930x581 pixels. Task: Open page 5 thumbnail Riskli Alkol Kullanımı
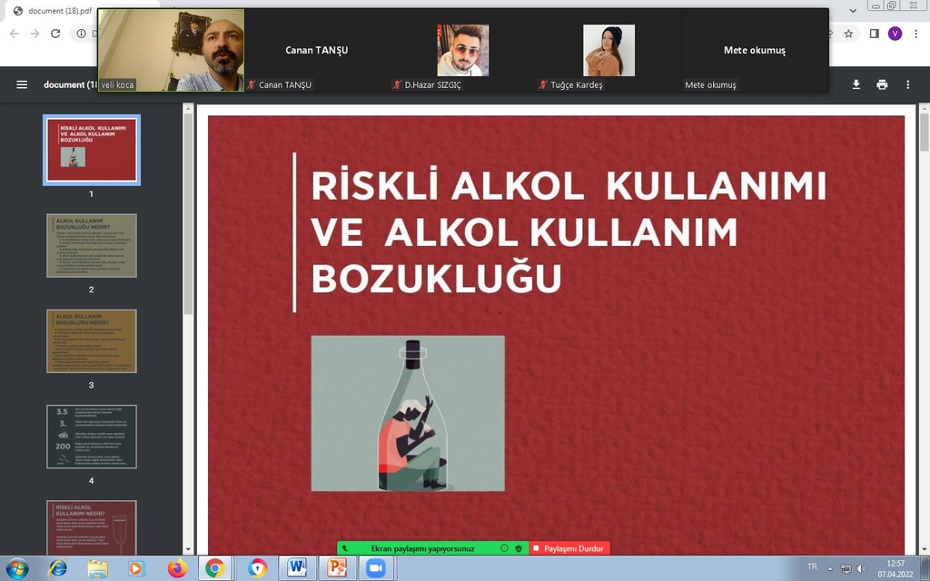[x=92, y=528]
